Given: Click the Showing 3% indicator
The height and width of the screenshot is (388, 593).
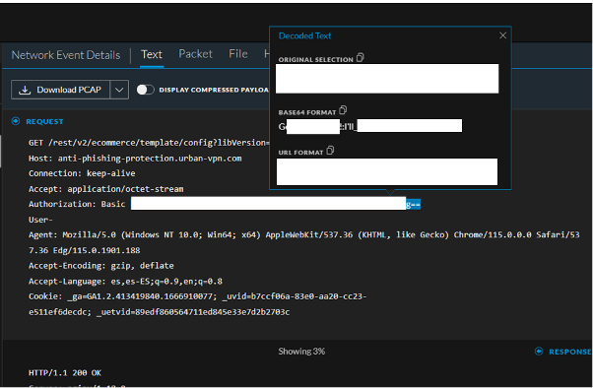Looking at the screenshot, I should 301,352.
